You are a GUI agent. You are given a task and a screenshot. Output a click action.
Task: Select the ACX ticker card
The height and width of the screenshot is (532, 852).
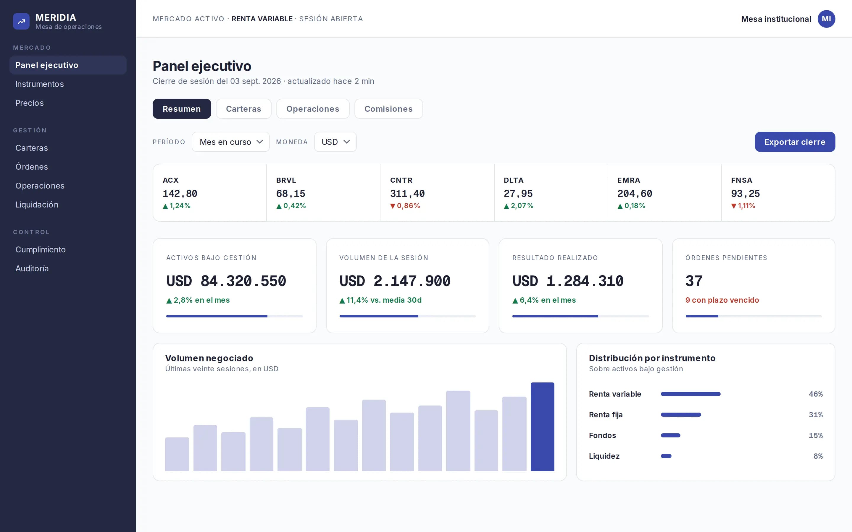210,193
